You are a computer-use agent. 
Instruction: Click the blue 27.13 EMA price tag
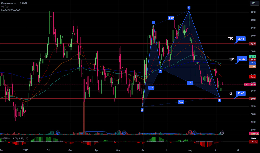click(253, 63)
